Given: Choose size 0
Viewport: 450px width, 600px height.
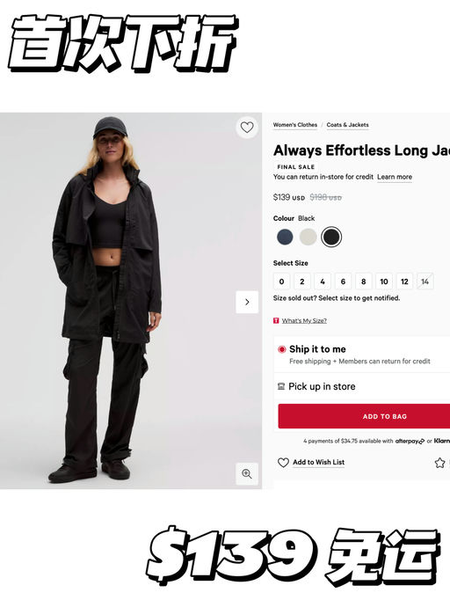Looking at the screenshot, I should (282, 282).
